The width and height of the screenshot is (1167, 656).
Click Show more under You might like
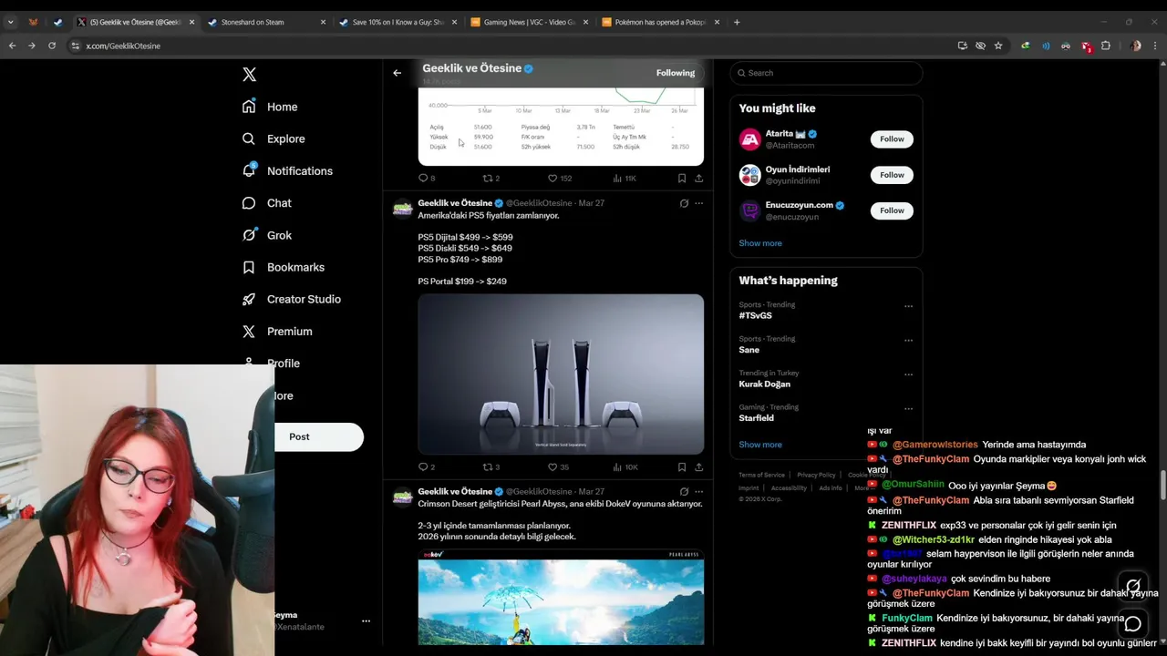[760, 243]
